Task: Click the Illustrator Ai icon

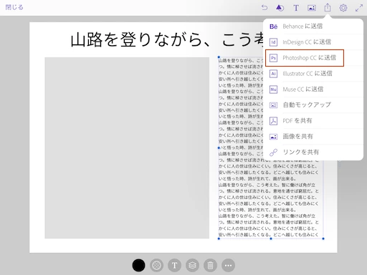Action: point(273,74)
